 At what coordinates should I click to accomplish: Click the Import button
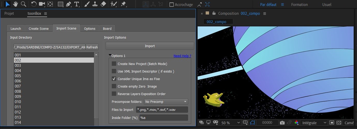pyautogui.click(x=150, y=46)
